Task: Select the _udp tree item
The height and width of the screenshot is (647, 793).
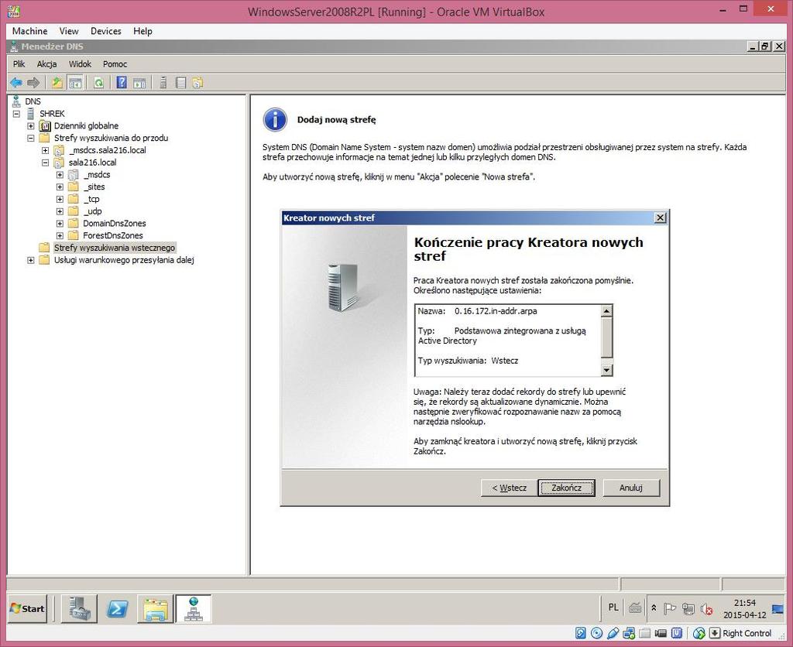Action: [x=93, y=211]
